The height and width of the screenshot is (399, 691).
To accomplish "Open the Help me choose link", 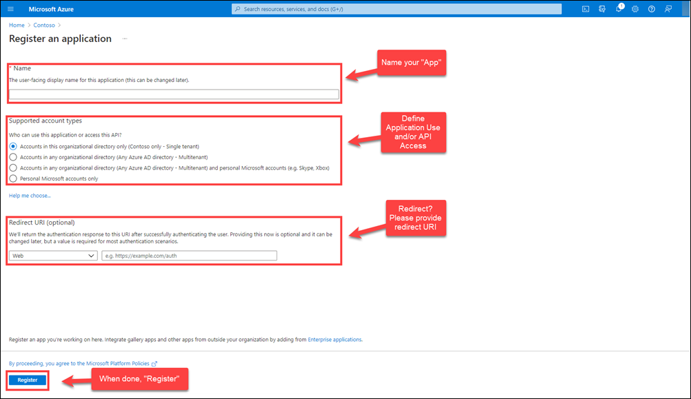I will 29,195.
